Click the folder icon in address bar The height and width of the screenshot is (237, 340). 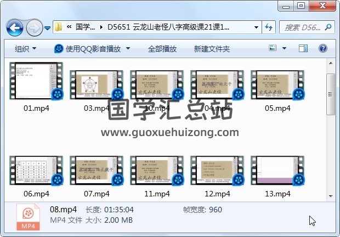[x=58, y=27]
